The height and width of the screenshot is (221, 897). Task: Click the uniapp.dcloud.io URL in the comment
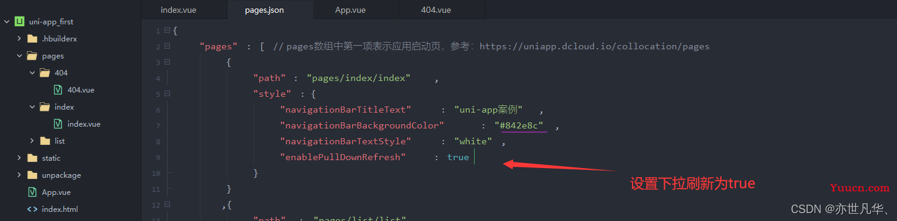click(595, 46)
